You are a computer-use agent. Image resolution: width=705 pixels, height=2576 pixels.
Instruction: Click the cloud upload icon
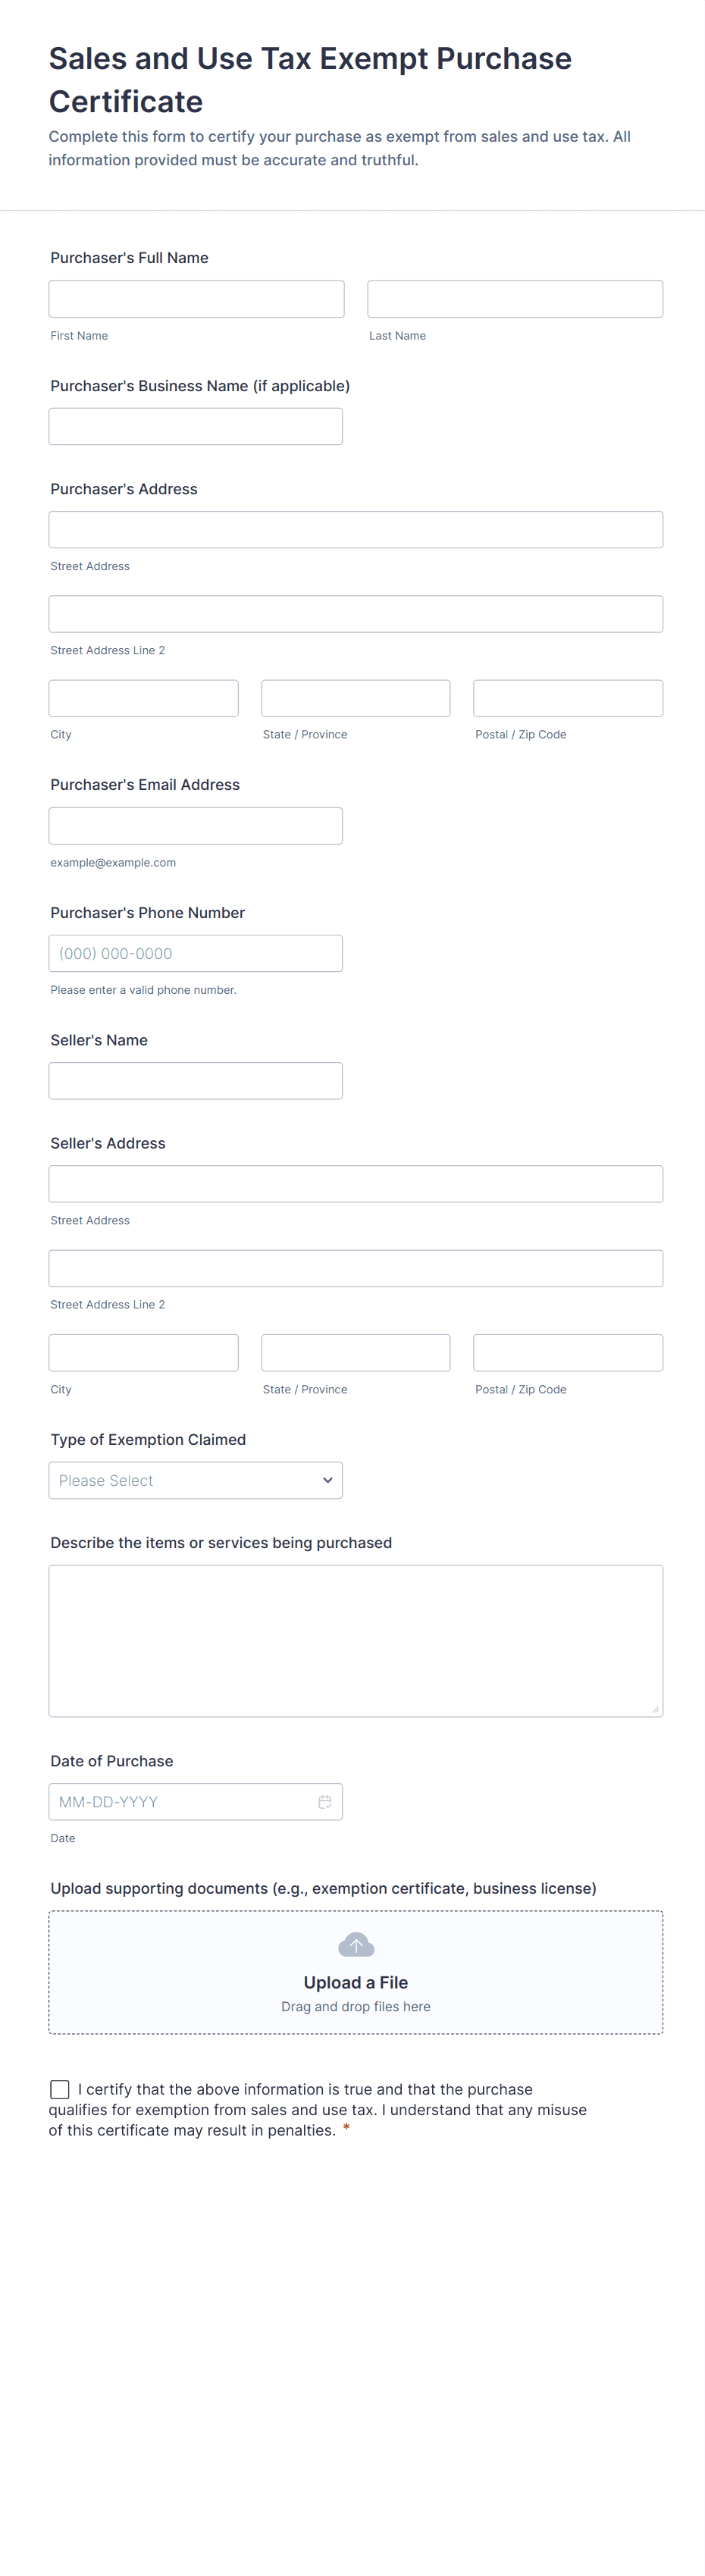(355, 1944)
